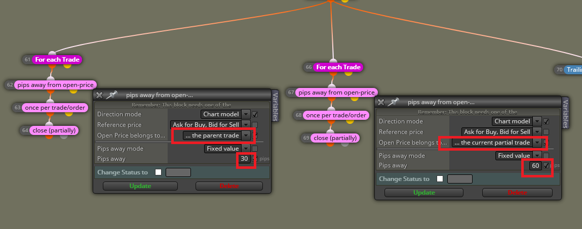Click Change Status gray field in left panel

click(x=178, y=172)
